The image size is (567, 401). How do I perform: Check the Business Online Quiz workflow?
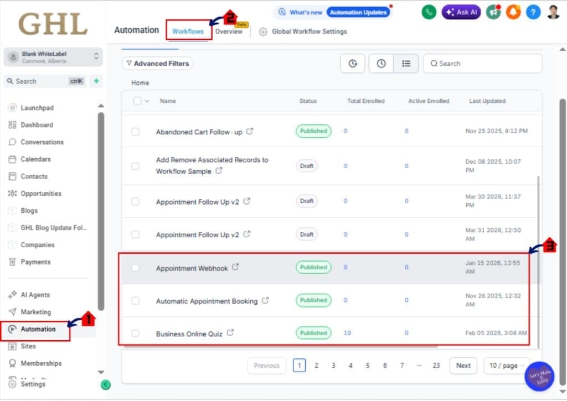click(136, 333)
